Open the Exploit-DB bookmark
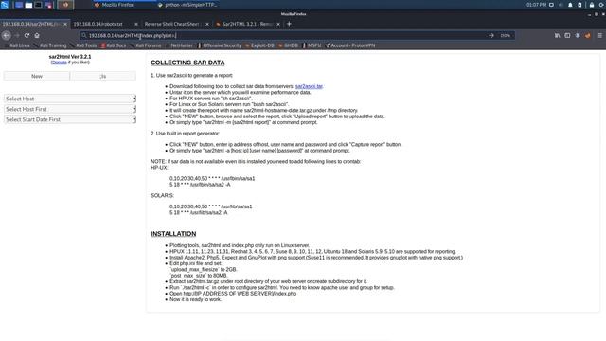This screenshot has height=341, width=606. (x=259, y=45)
